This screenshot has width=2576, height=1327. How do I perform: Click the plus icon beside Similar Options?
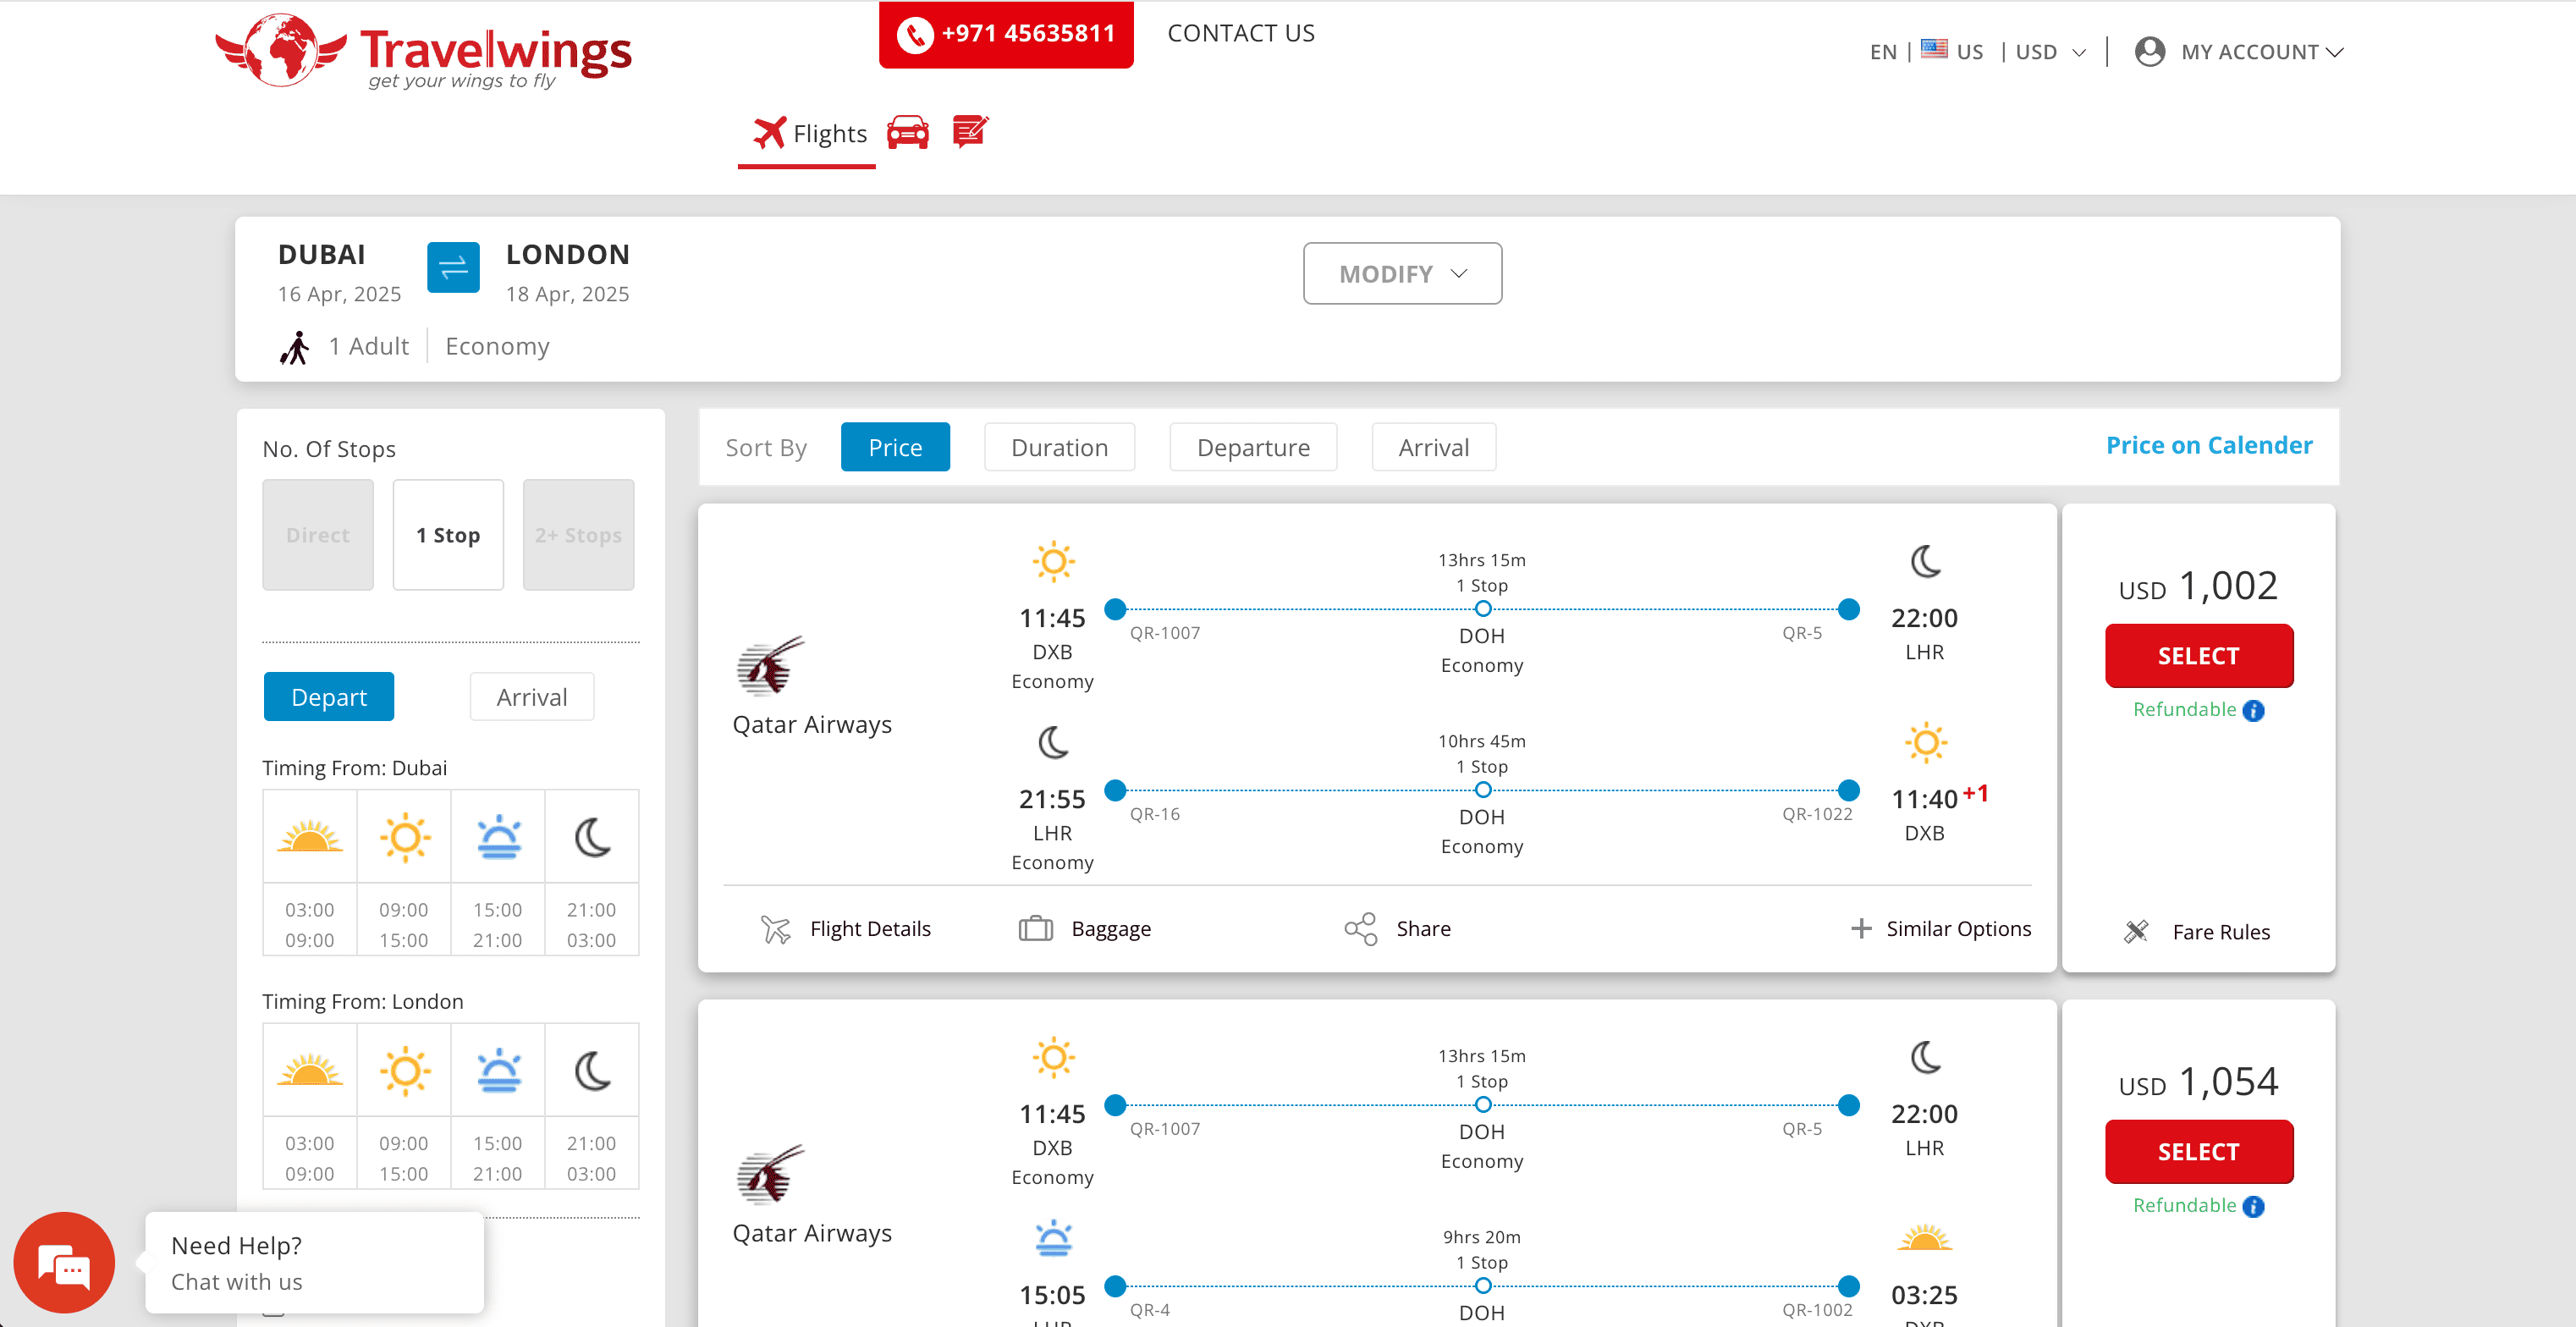(1860, 929)
